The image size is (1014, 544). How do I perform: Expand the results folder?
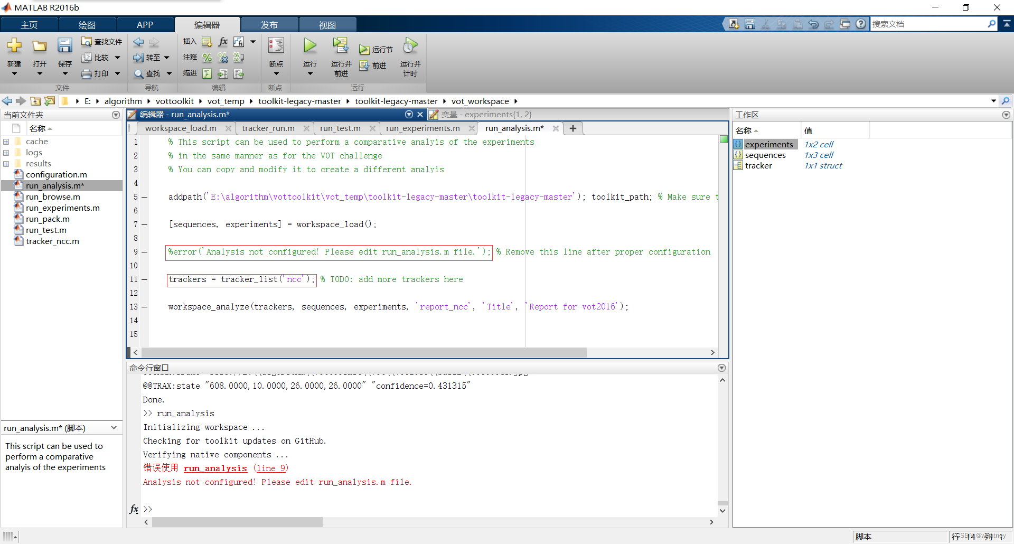[6, 164]
